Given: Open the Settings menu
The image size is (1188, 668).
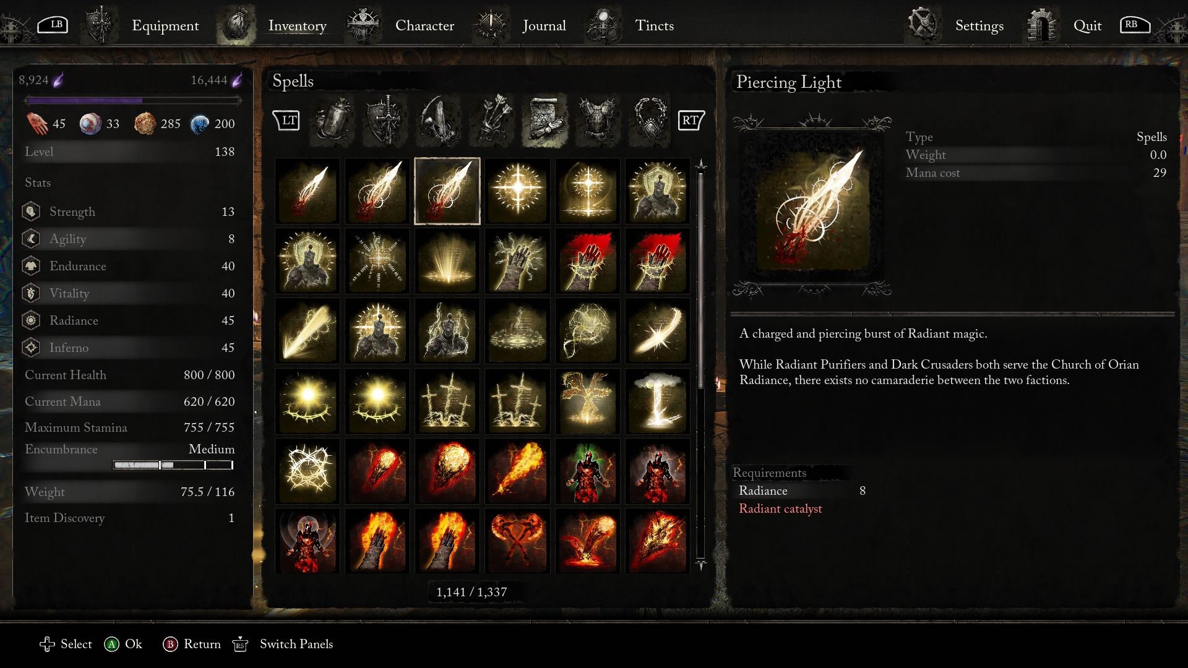Looking at the screenshot, I should (x=979, y=25).
